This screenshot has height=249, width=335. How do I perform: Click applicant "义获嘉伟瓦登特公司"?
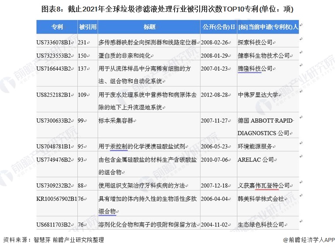click(264, 185)
